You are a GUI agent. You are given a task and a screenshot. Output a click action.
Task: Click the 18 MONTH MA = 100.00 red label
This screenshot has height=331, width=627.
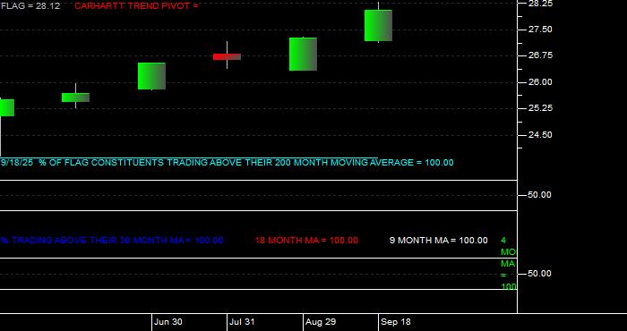point(306,241)
